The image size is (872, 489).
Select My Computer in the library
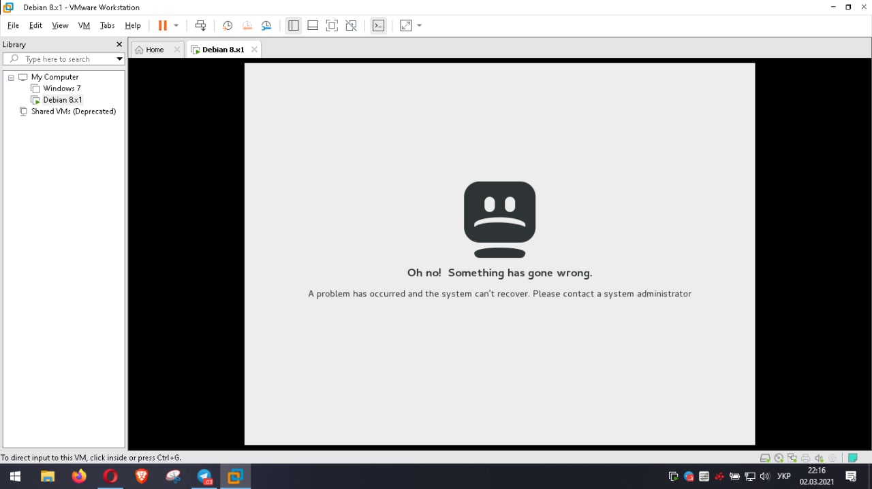54,77
